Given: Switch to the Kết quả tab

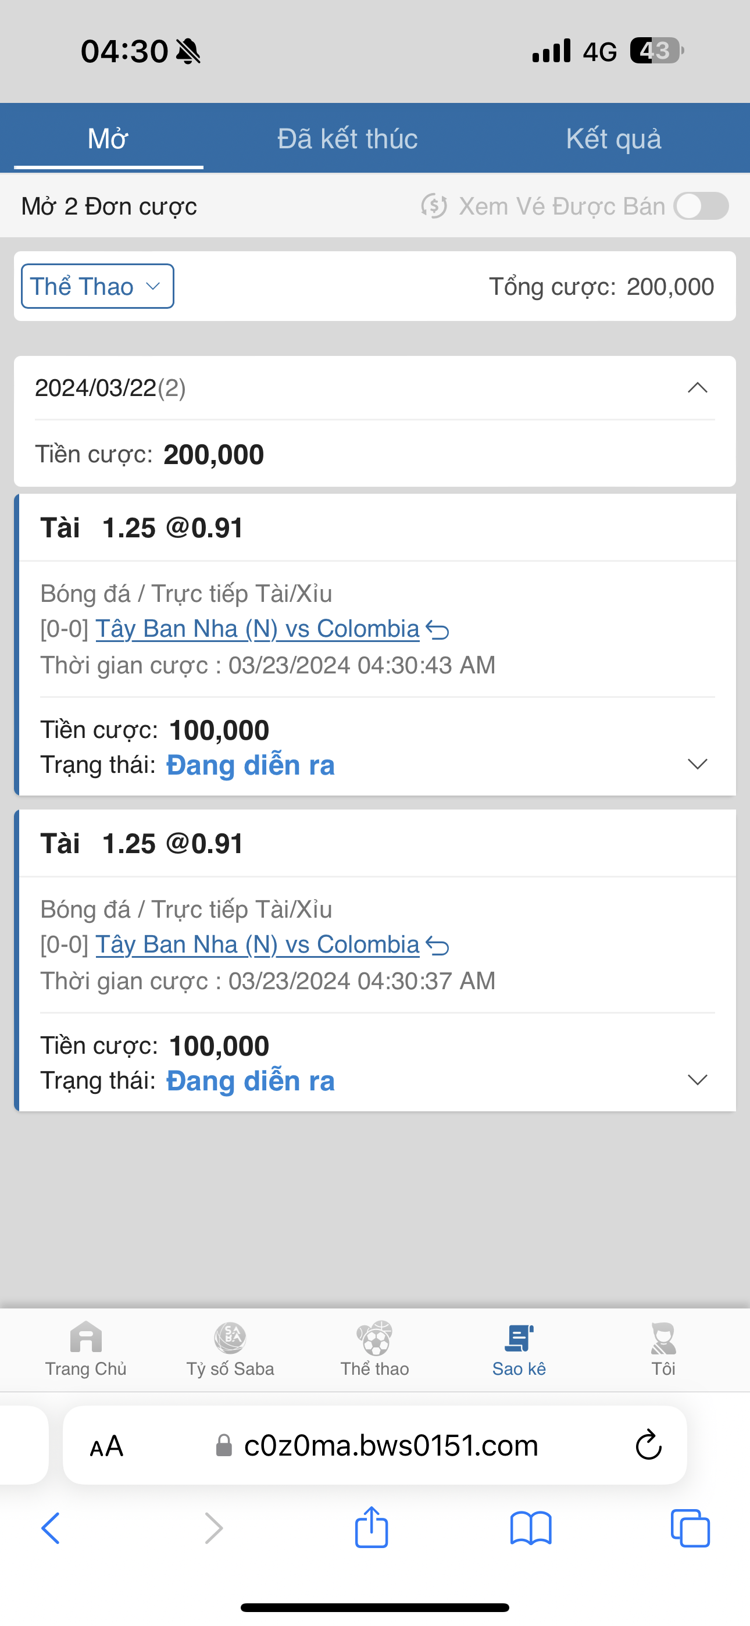Looking at the screenshot, I should pos(613,138).
